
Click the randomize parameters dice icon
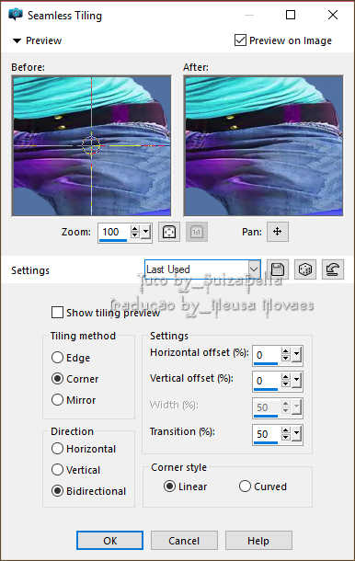305,269
